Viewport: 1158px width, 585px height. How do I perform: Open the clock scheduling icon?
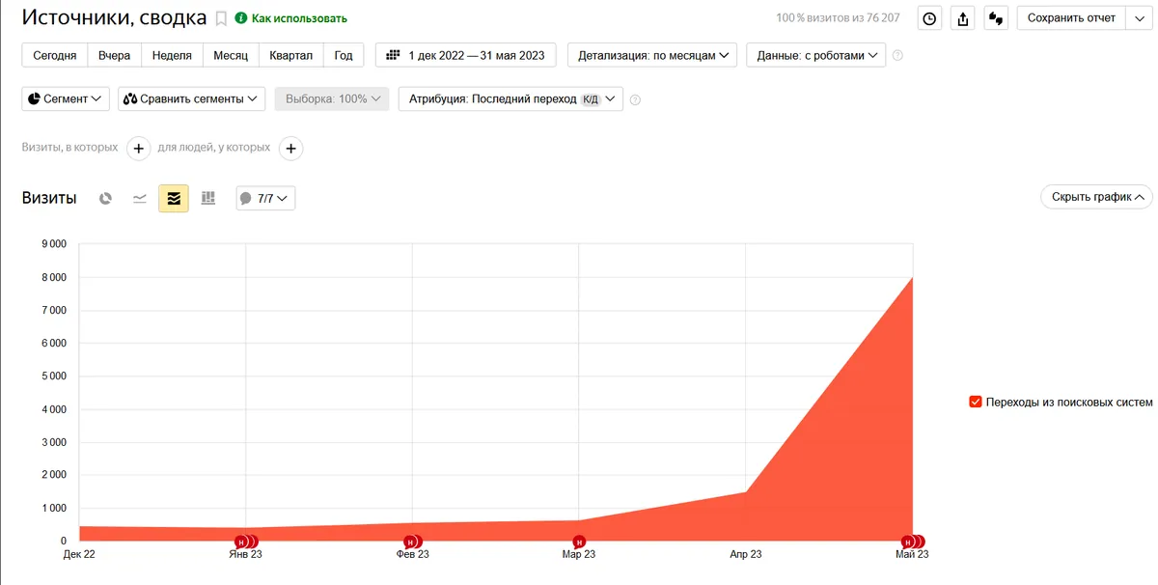(929, 18)
